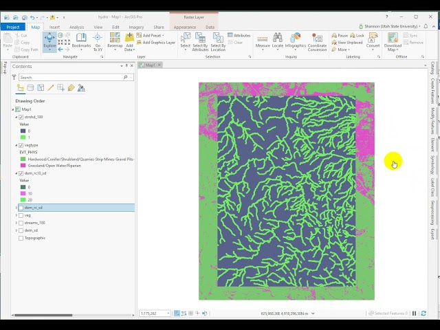
Task: Open Download Map
Action: click(393, 42)
